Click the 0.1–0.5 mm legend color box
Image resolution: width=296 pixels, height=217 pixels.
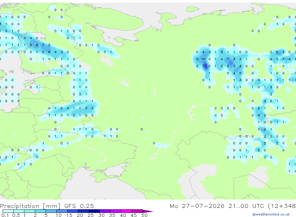click(8, 211)
